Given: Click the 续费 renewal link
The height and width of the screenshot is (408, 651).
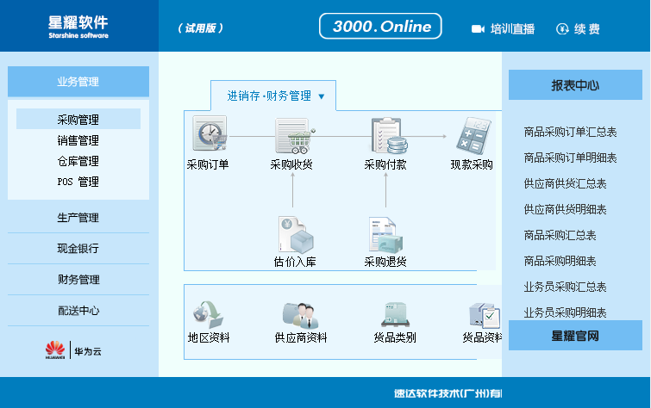Looking at the screenshot, I should (x=587, y=29).
